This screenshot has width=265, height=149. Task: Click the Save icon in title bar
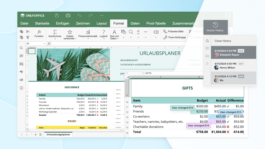(x=57, y=16)
